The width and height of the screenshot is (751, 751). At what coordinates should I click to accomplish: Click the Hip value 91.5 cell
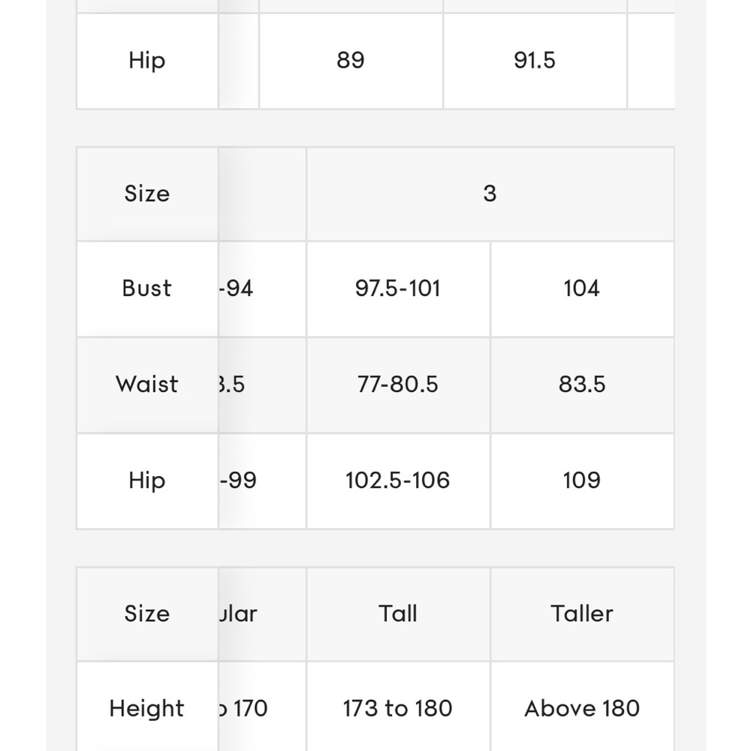click(x=535, y=61)
